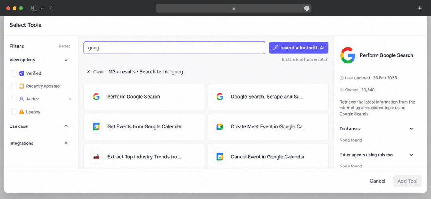Toggle the Verified filter checkbox
431x199 pixels.
pos(14,73)
